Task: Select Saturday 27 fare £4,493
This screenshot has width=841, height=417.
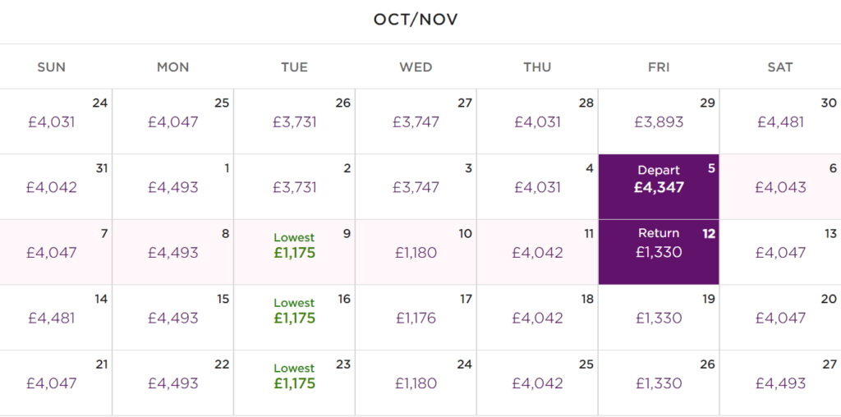Action: [x=780, y=383]
